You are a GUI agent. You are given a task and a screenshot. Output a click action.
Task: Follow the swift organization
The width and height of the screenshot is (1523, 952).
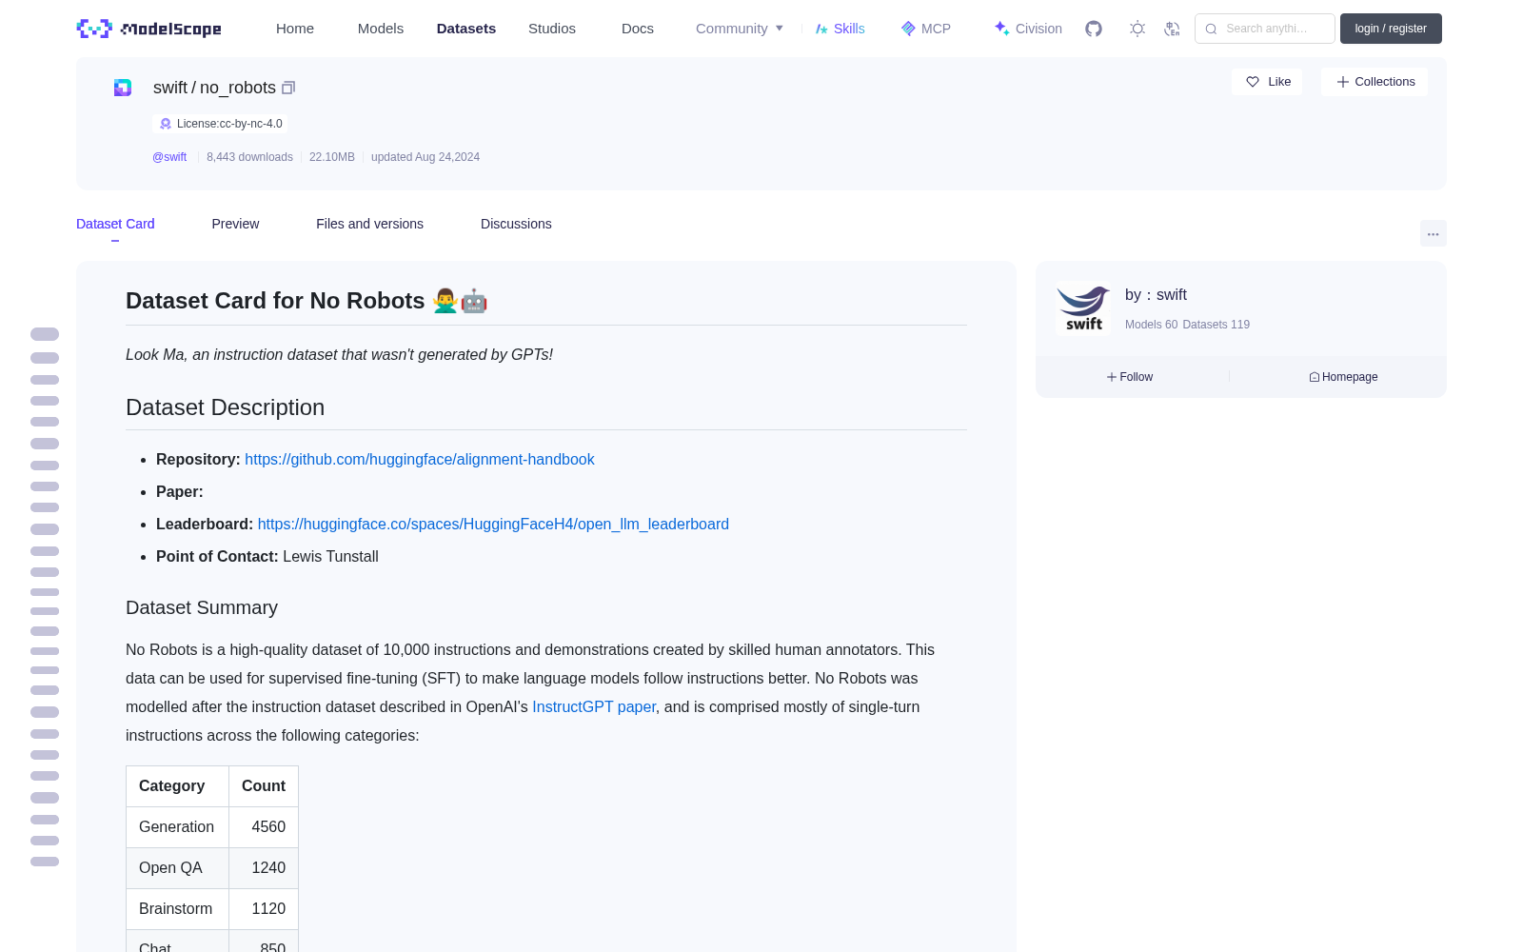1130,377
